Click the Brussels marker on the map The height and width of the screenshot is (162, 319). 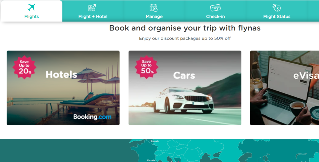click(x=150, y=141)
